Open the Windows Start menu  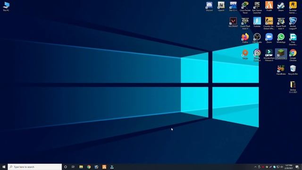click(4, 167)
